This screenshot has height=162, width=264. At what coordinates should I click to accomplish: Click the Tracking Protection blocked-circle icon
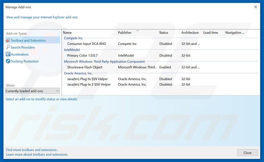8,61
